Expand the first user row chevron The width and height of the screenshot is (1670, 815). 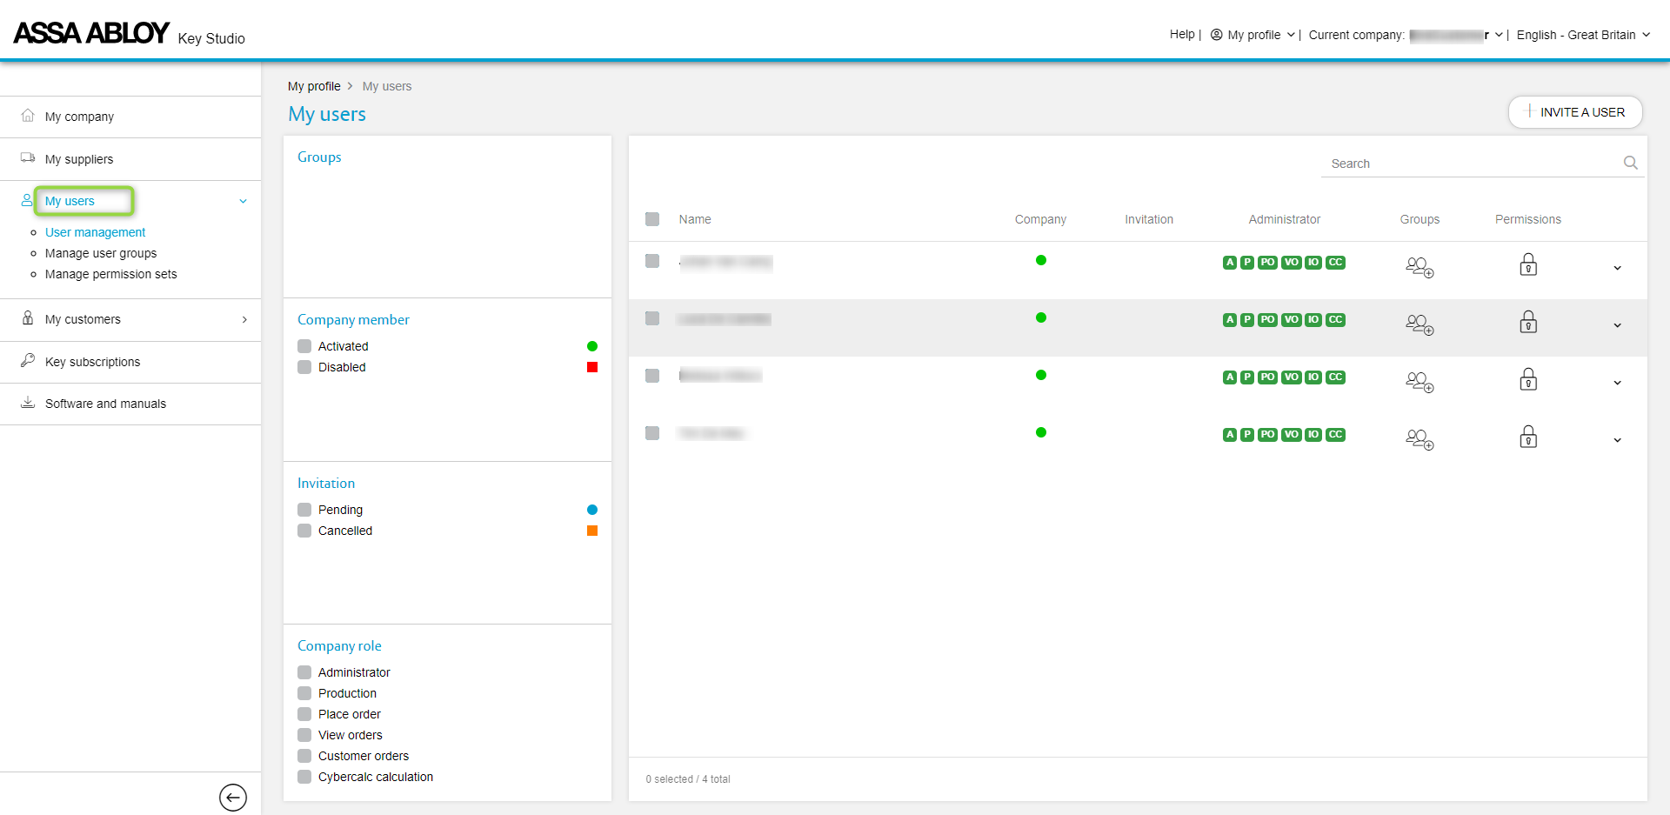(x=1617, y=268)
